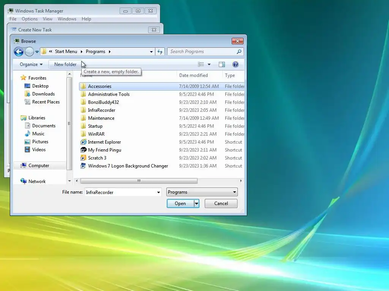Open the recent locations dropdown arrow
The height and width of the screenshot is (291, 389).
(x=37, y=52)
